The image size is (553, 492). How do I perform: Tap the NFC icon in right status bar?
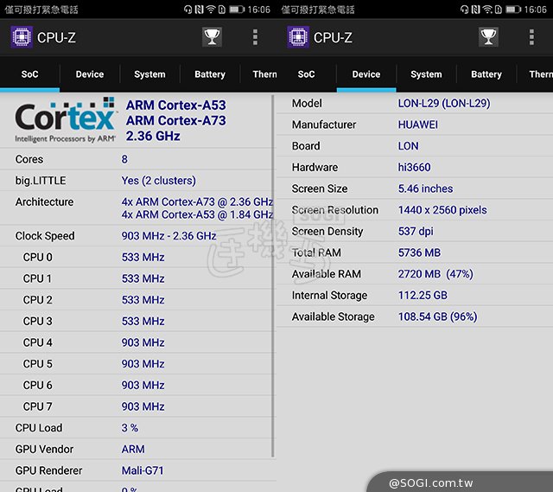(x=476, y=10)
